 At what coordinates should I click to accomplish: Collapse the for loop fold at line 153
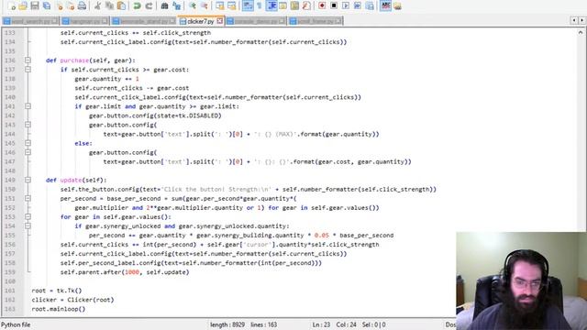coord(28,216)
